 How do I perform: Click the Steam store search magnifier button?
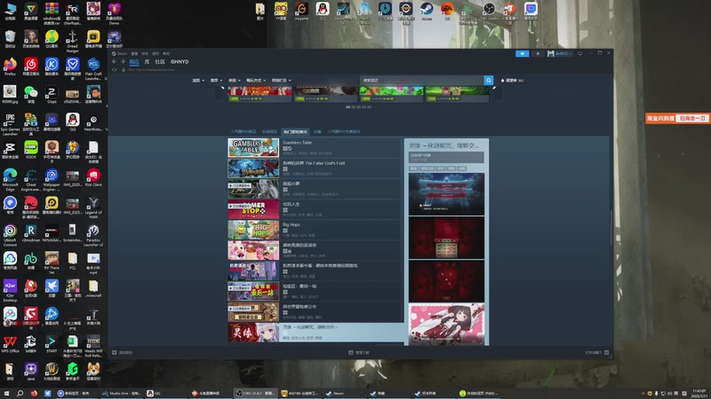488,80
